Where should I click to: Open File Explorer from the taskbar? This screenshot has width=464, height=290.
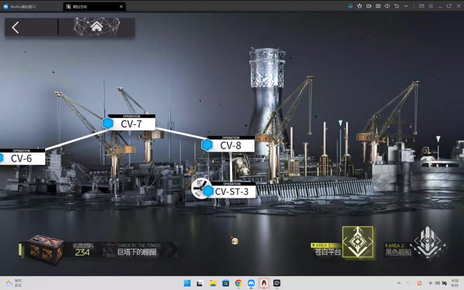(213, 283)
